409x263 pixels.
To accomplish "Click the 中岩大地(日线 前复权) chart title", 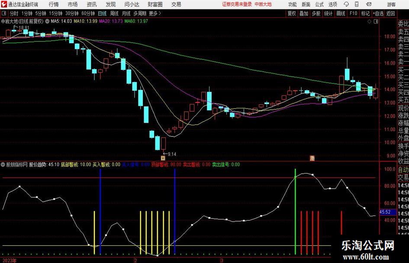I will tap(23, 21).
